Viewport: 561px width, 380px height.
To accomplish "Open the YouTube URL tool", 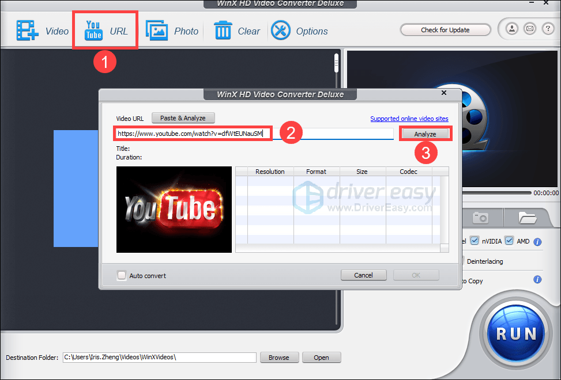I will coord(94,31).
